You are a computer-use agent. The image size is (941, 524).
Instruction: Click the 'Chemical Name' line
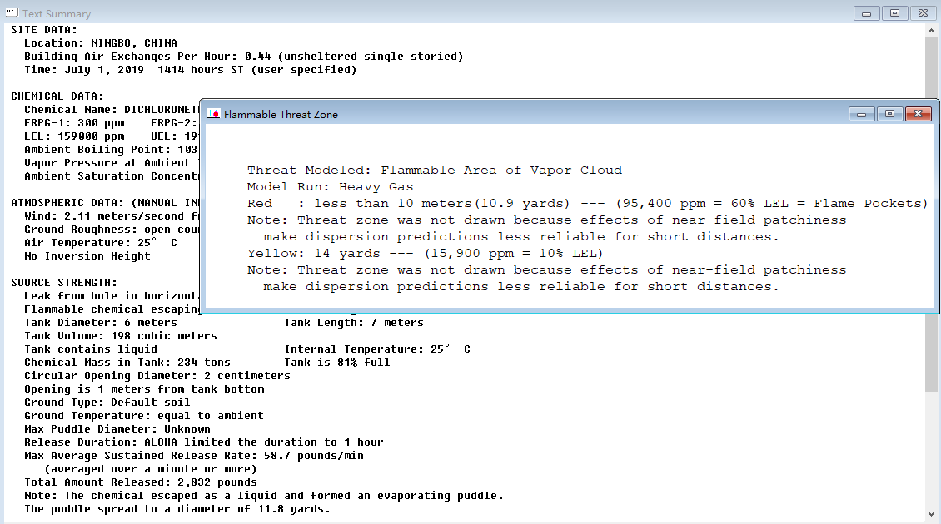[111, 110]
